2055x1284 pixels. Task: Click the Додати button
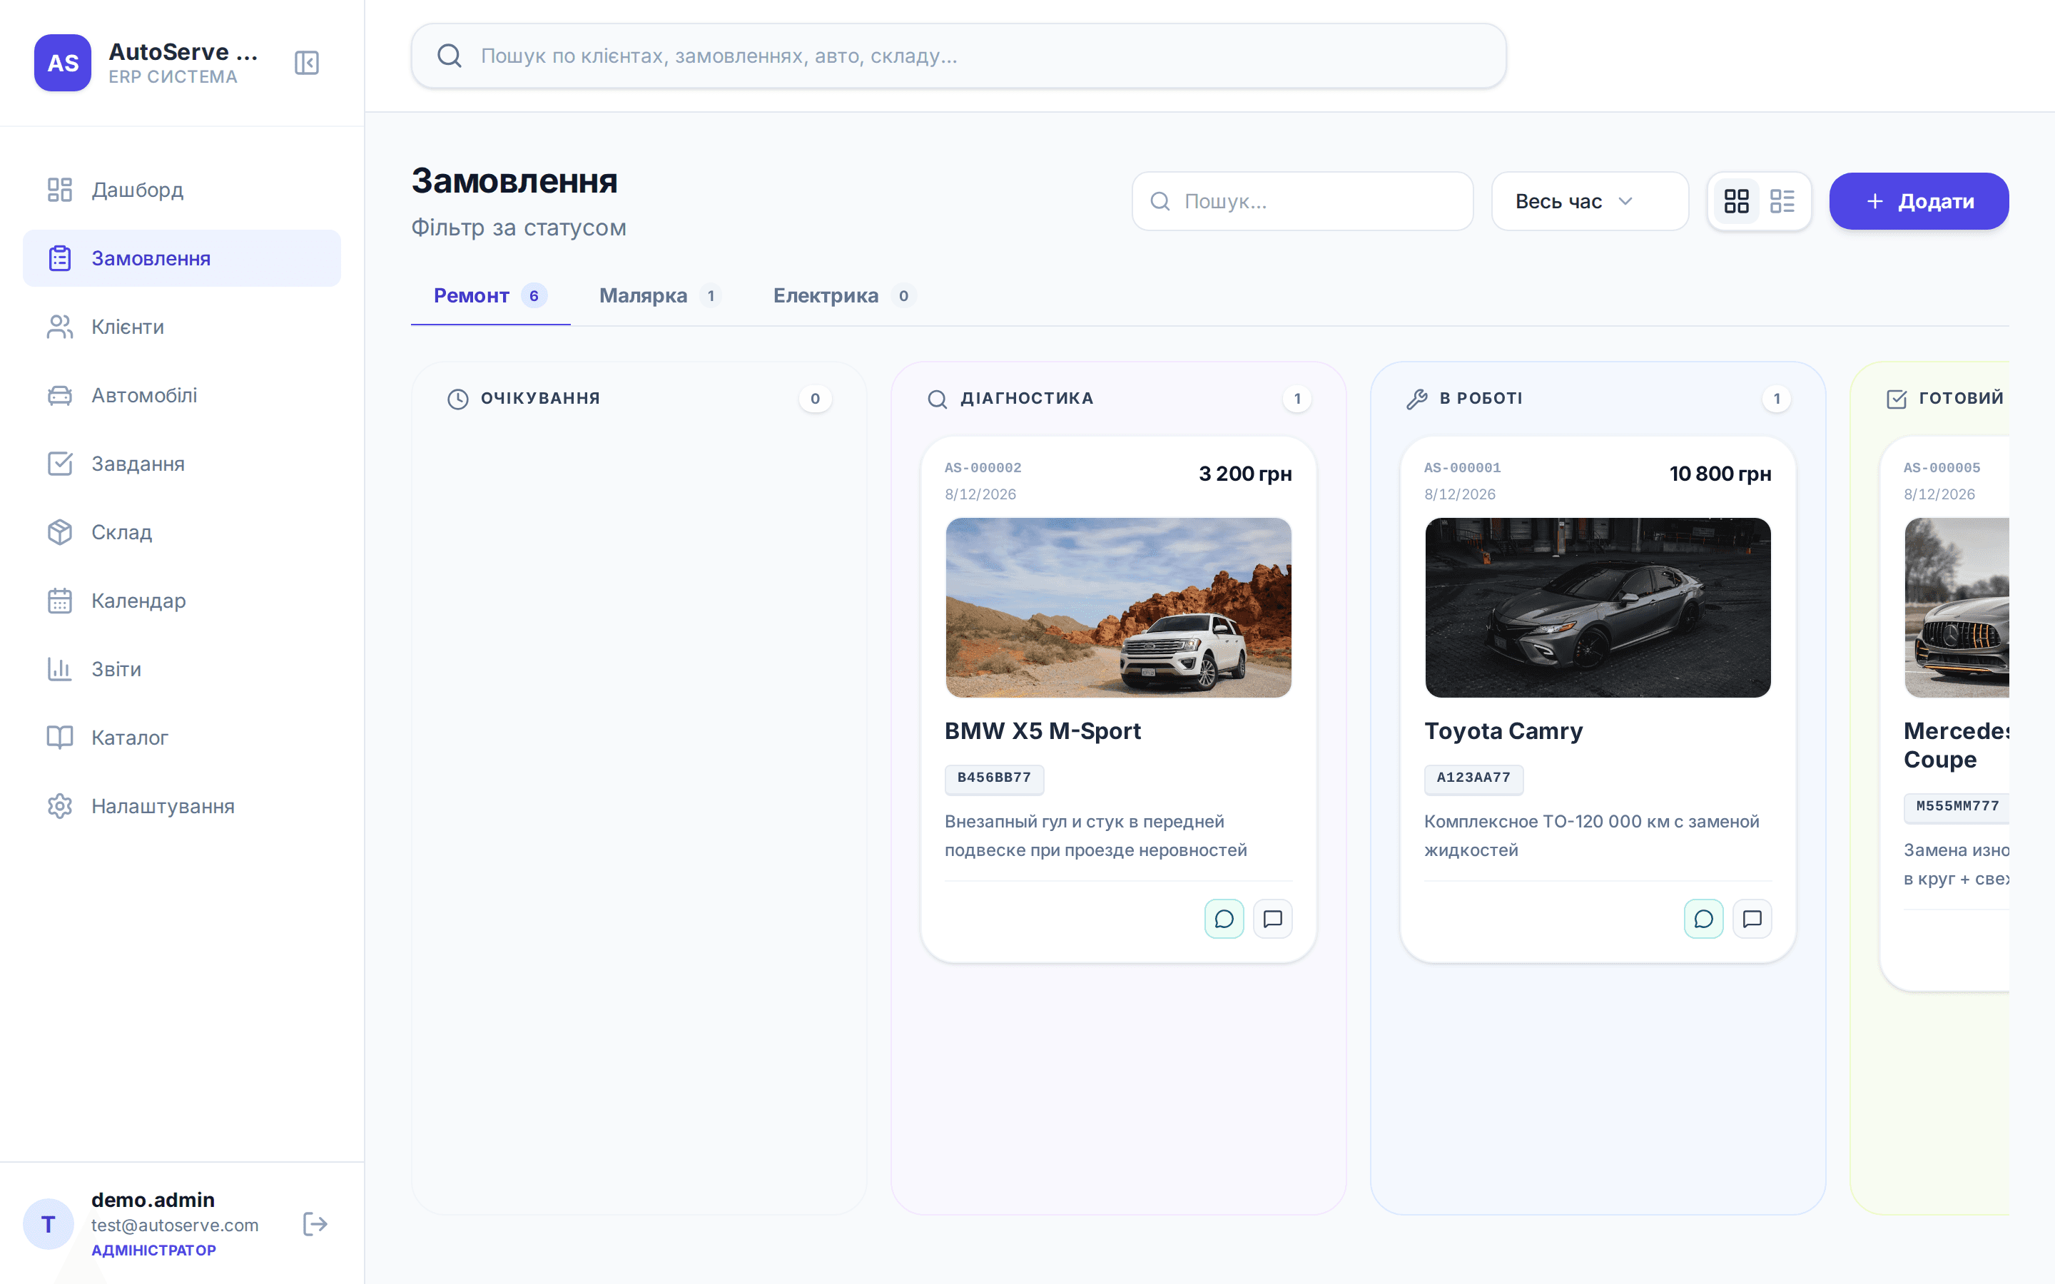coord(1918,201)
